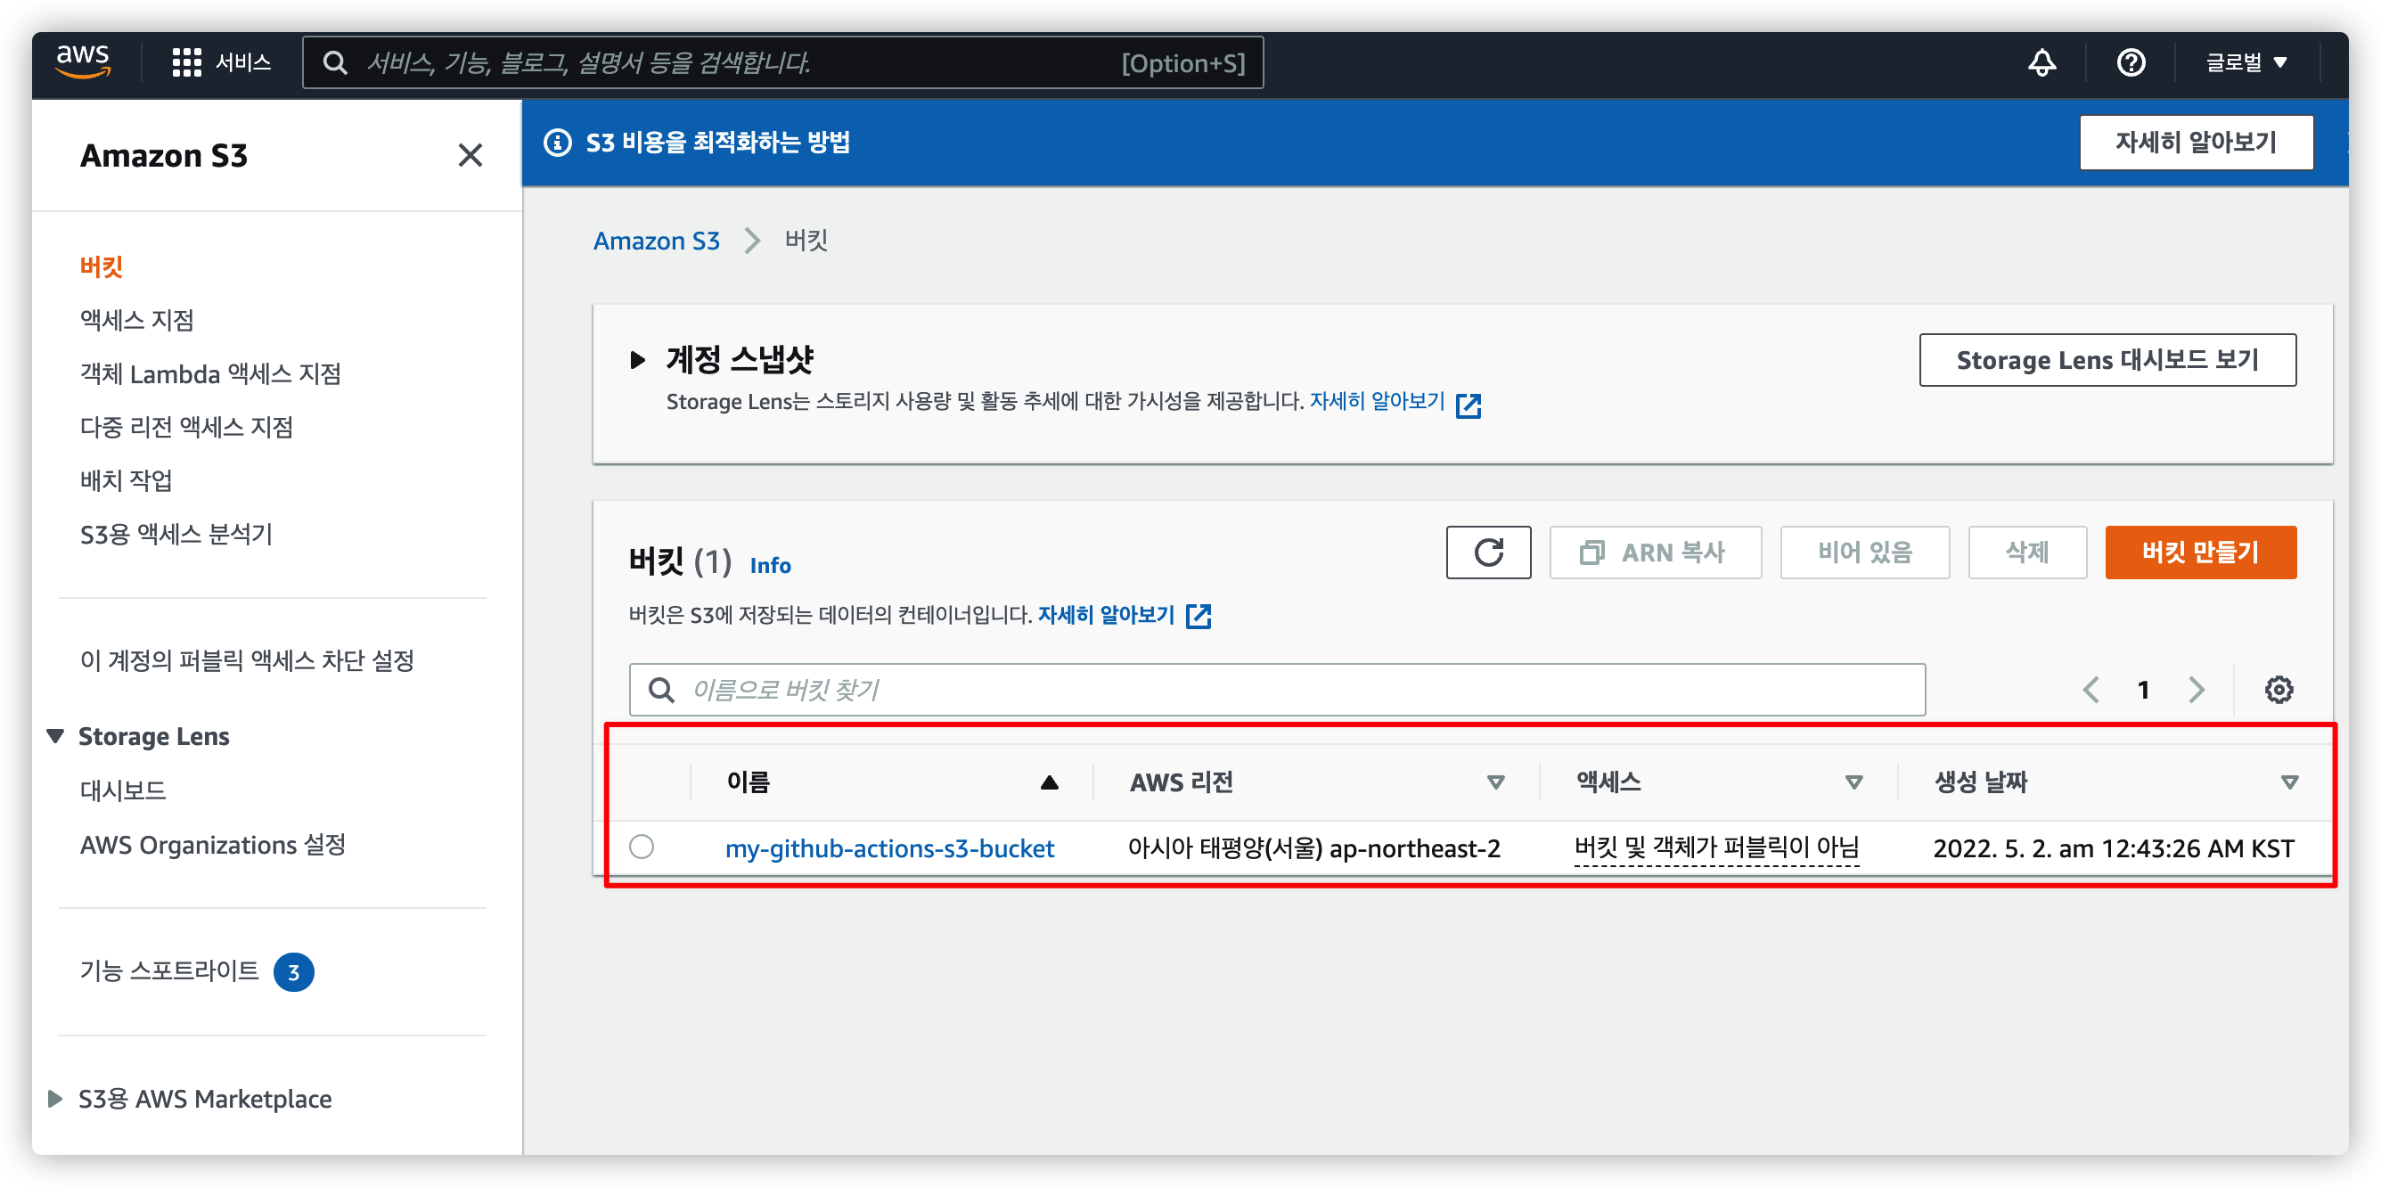Refresh the bucket list
Screen dimensions: 2381x1187
pyautogui.click(x=1487, y=552)
